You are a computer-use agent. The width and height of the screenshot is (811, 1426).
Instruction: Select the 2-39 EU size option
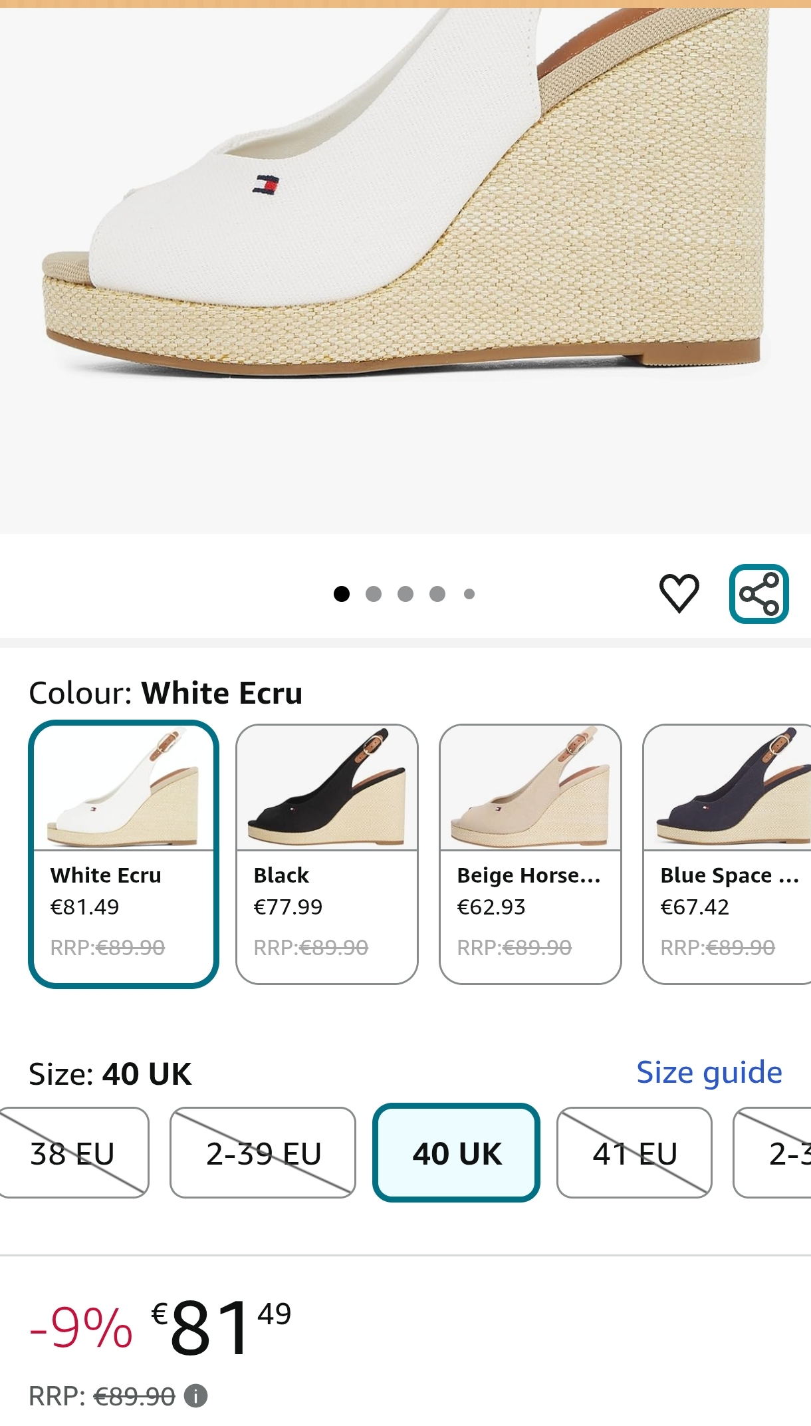coord(263,1153)
